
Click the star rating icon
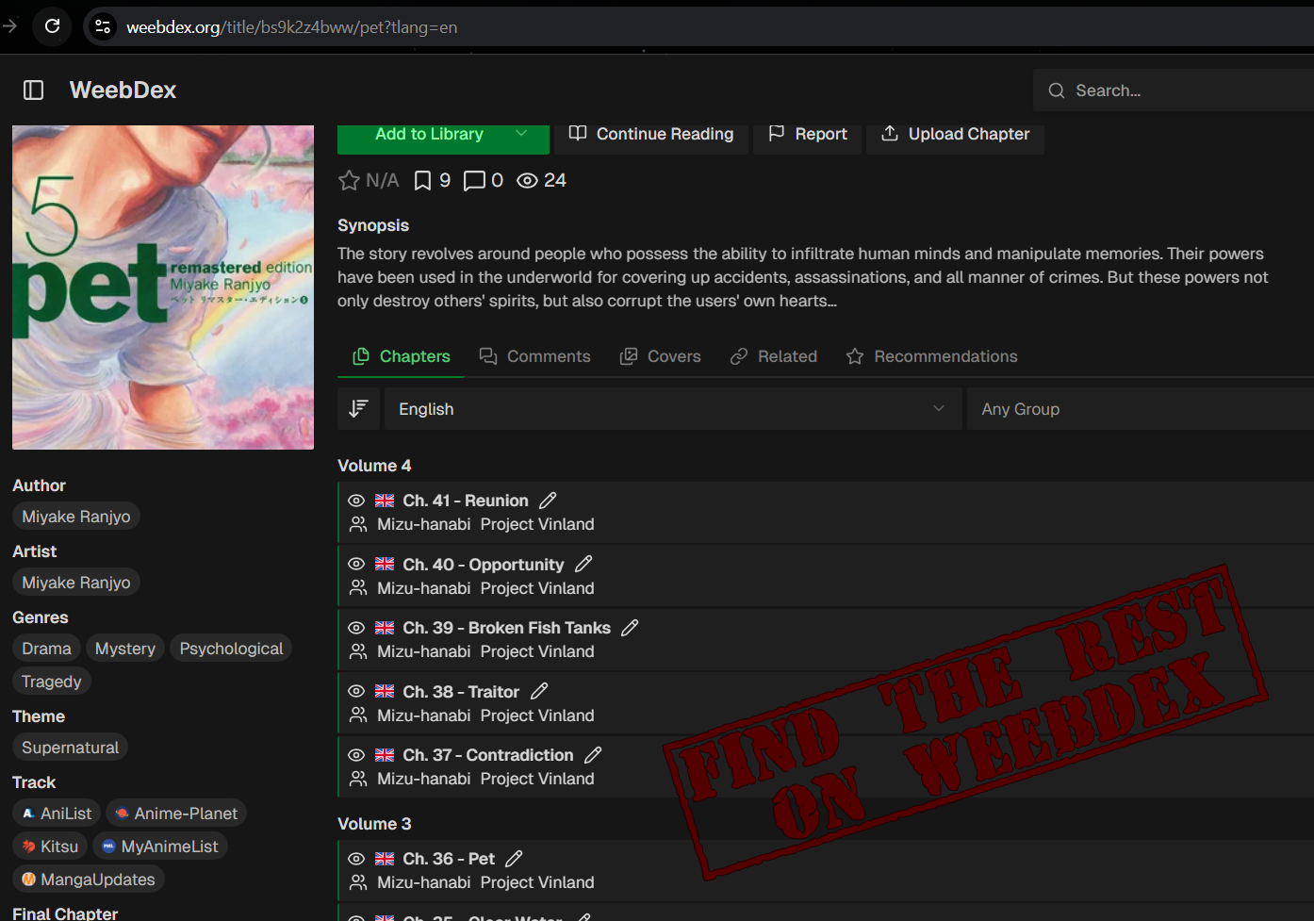349,180
